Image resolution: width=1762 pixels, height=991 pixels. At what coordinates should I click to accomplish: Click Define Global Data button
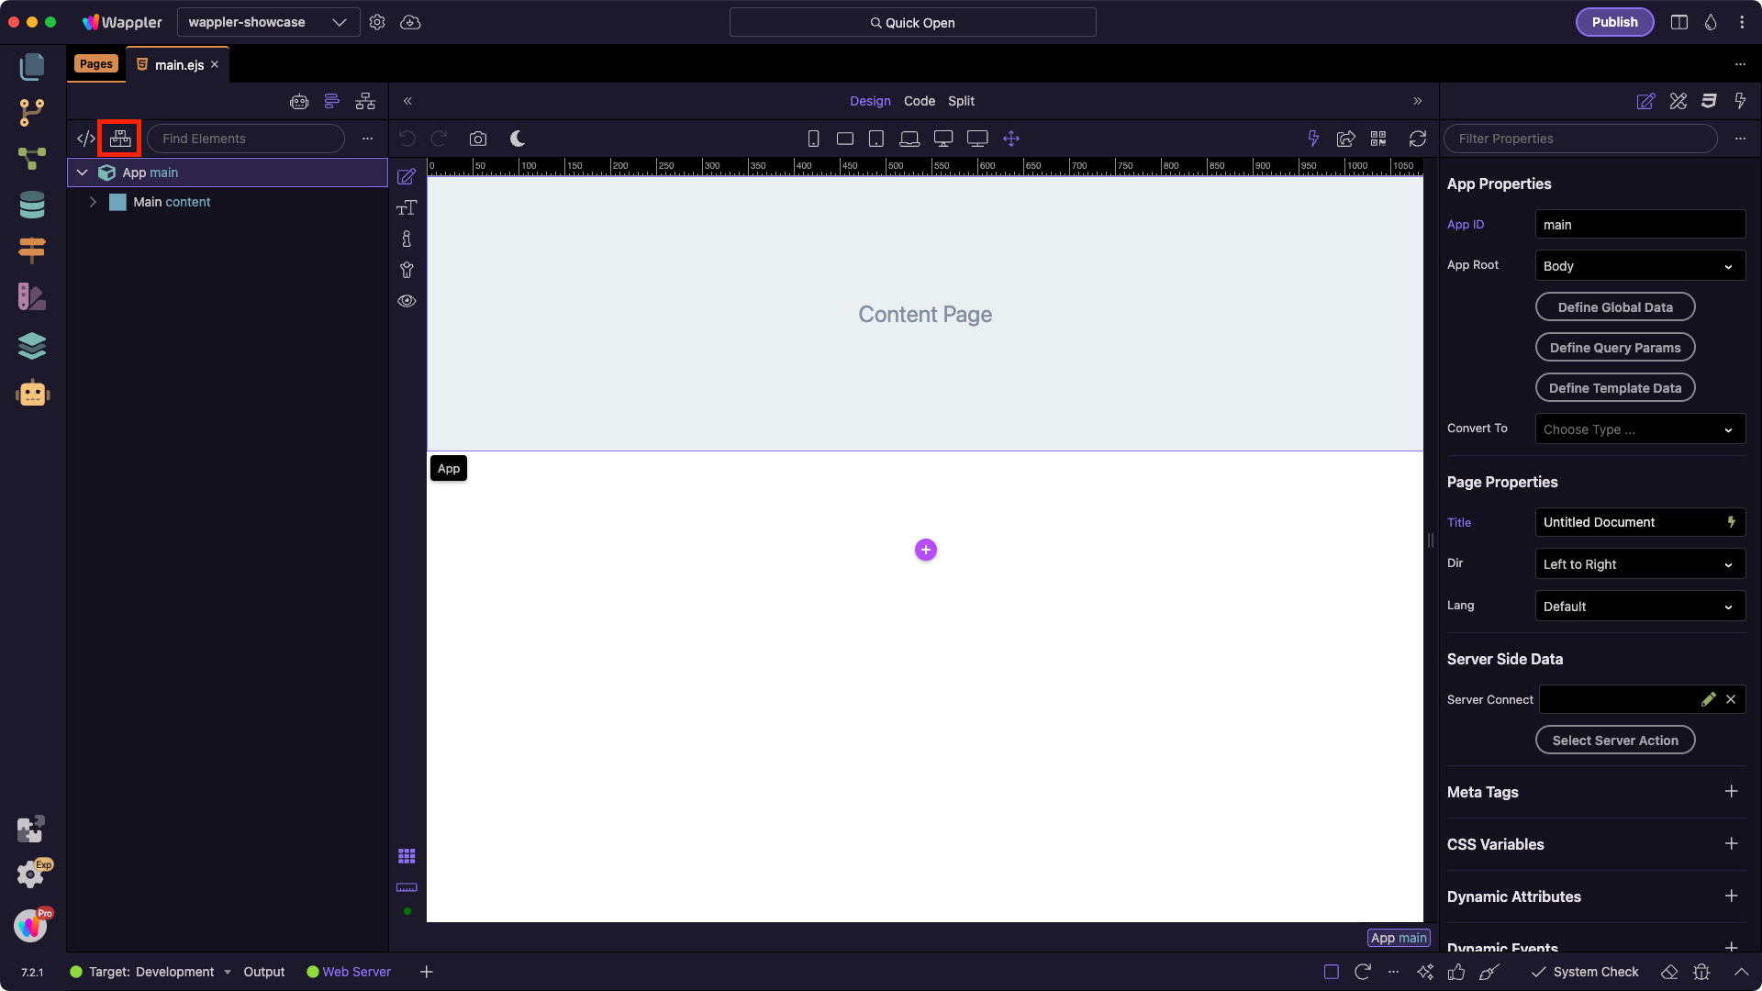[1614, 307]
